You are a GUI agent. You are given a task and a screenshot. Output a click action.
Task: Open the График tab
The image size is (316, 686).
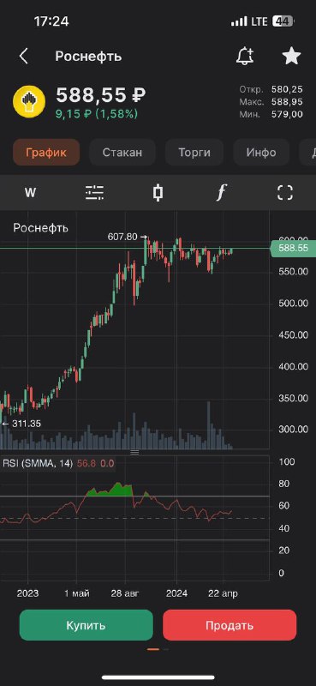pos(46,153)
